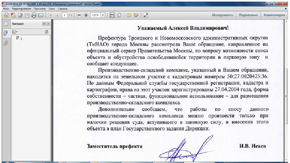Open the attachments paperclip panel
The height and width of the screenshot is (163, 290).
point(5,43)
